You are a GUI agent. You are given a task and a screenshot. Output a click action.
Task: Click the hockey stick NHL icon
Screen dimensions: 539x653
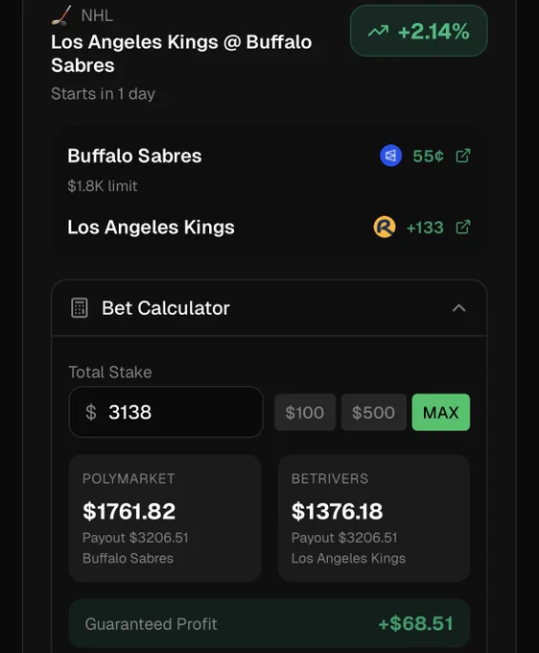pos(61,15)
